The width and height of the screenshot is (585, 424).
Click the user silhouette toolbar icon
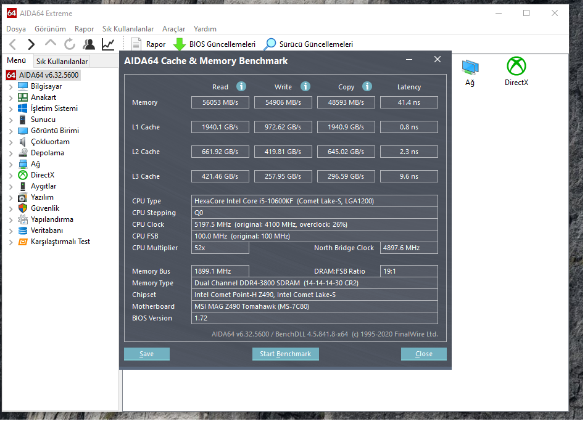[89, 44]
